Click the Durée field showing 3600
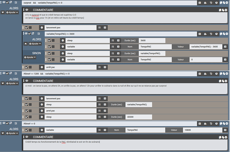230x152 pixels. click(x=152, y=41)
